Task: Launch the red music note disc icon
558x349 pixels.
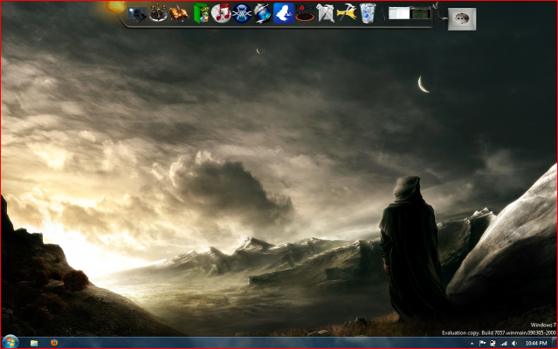Action: click(x=221, y=13)
